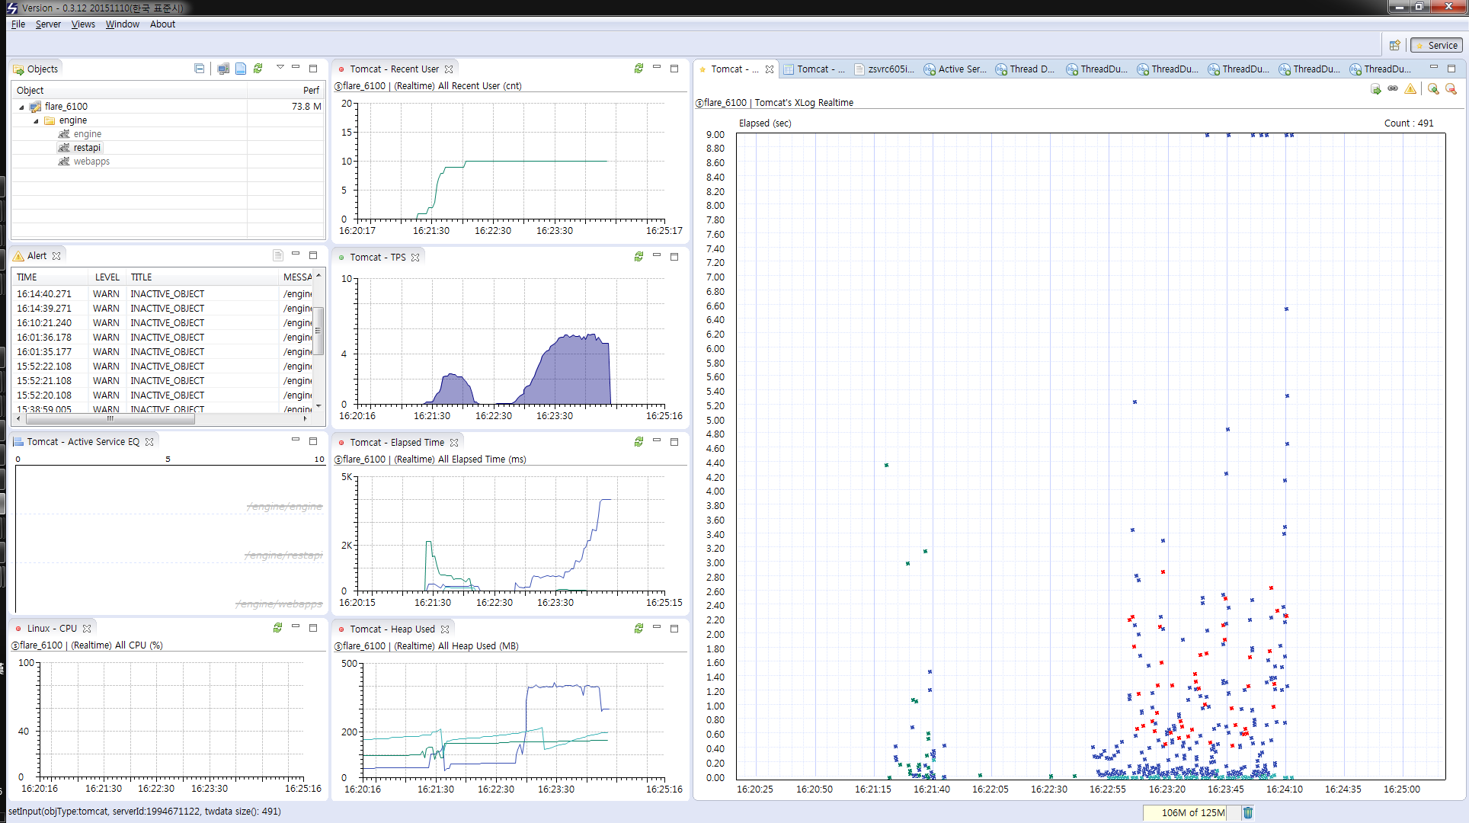Open the File menu
1469x823 pixels.
(18, 24)
